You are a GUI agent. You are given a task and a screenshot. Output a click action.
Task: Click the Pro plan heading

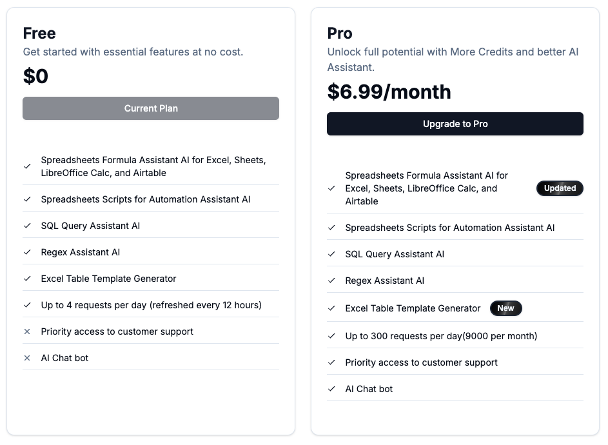point(340,34)
